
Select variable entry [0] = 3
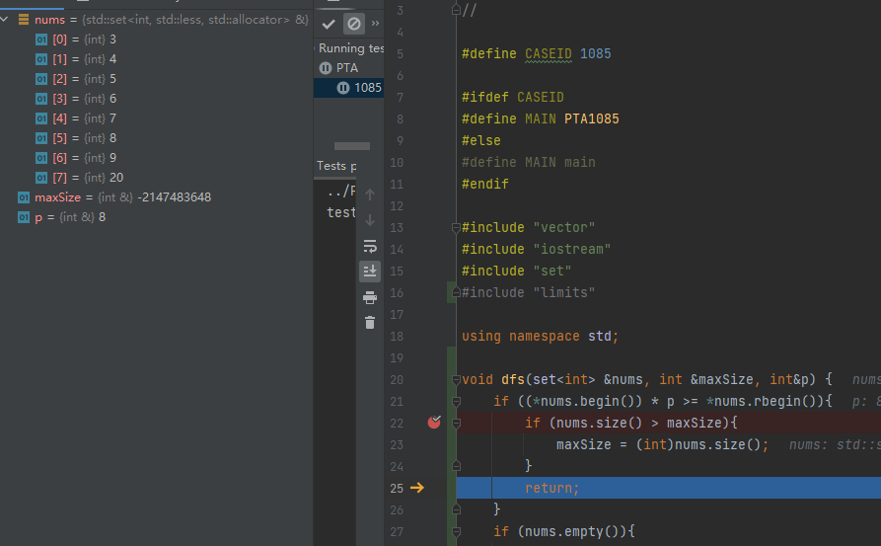tap(156, 39)
